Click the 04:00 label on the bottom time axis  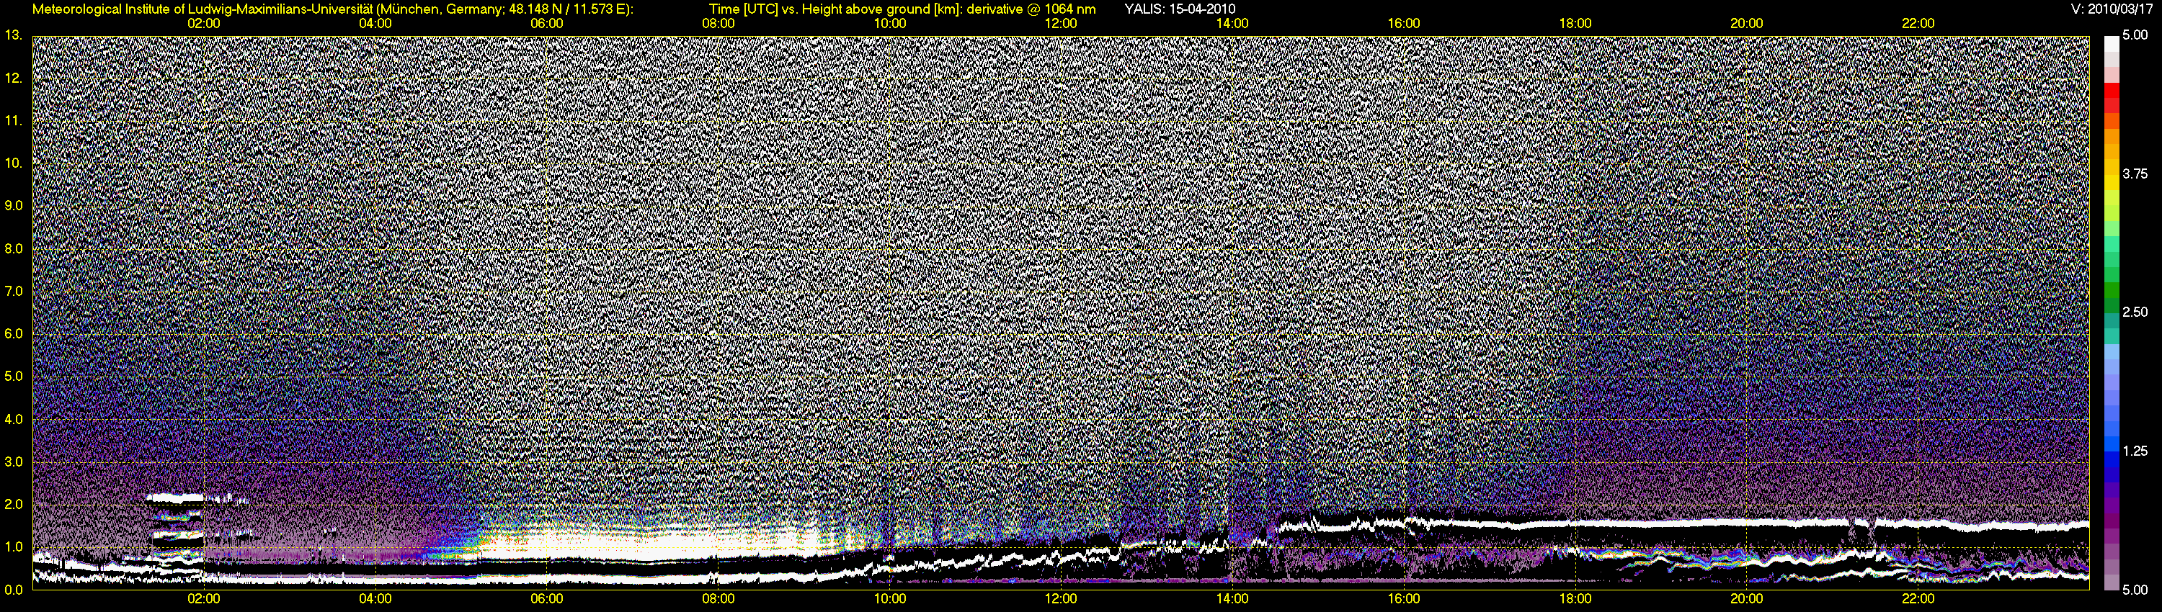click(375, 598)
